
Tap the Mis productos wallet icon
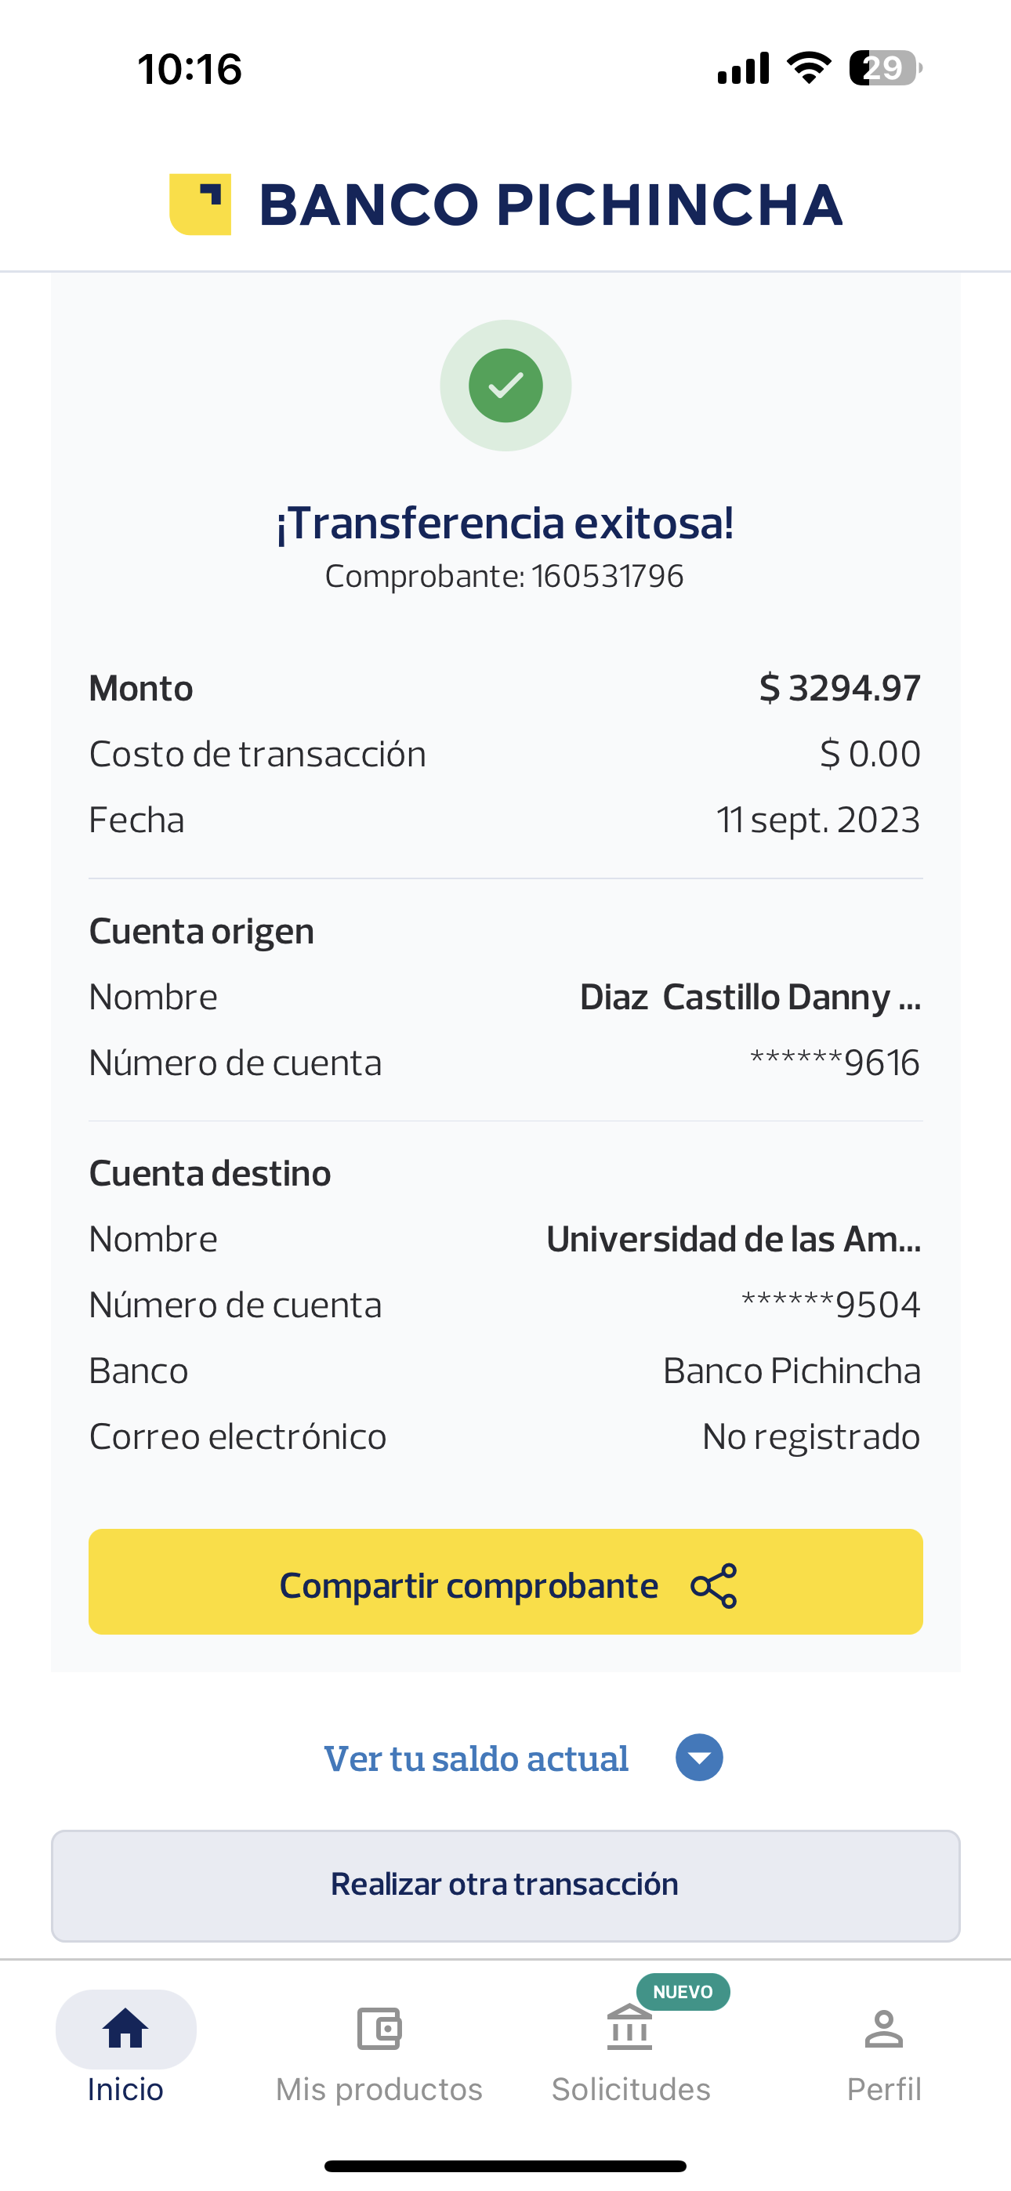pyautogui.click(x=379, y=2029)
